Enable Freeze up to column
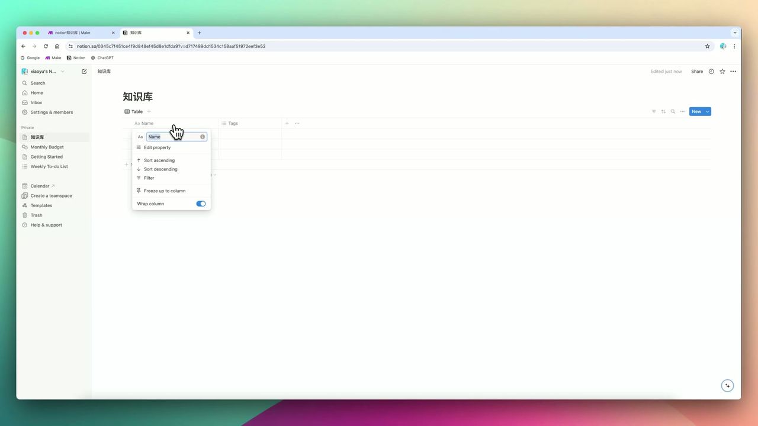This screenshot has width=758, height=426. click(x=165, y=191)
